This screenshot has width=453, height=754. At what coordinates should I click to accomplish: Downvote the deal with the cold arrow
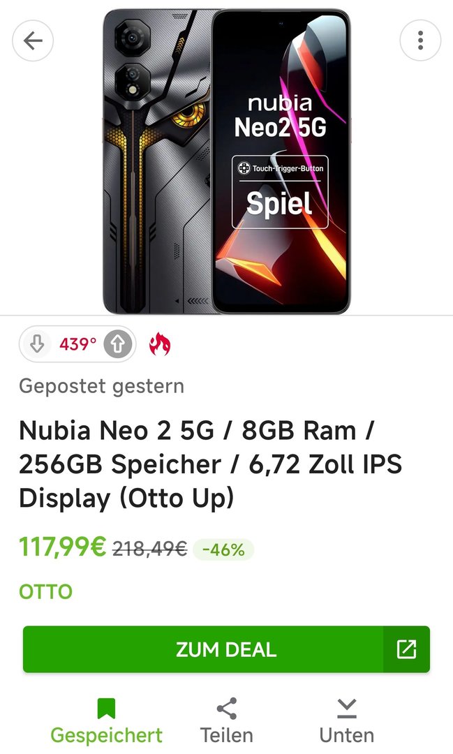click(x=38, y=344)
